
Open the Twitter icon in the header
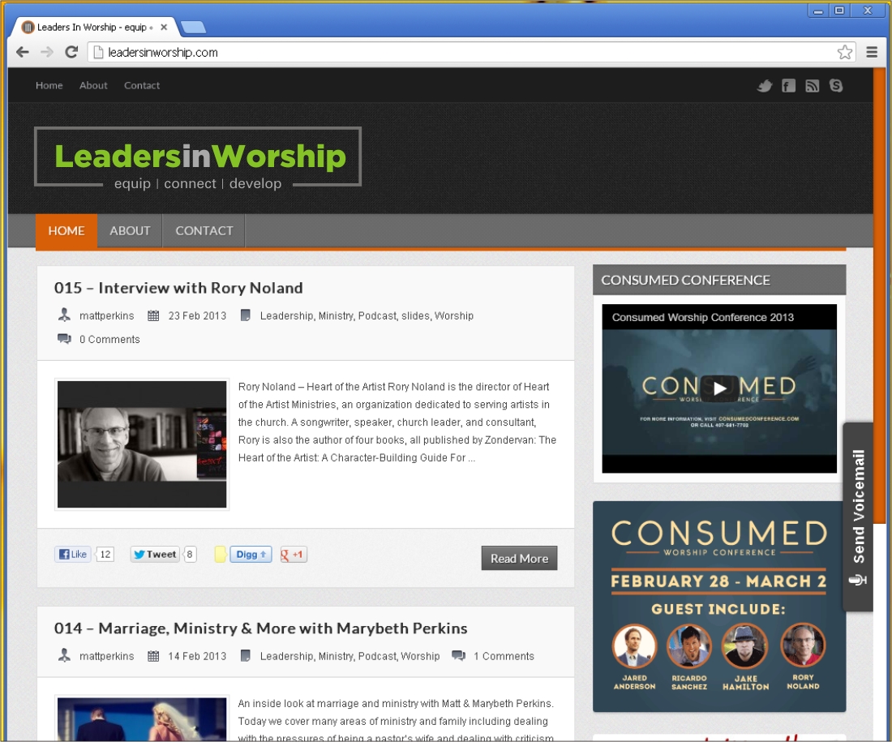click(x=765, y=86)
